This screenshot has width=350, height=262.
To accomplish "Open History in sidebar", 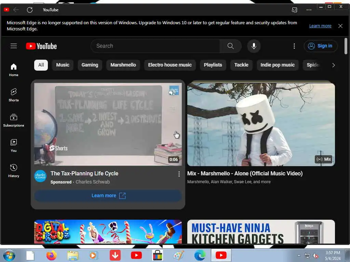I will click(14, 171).
